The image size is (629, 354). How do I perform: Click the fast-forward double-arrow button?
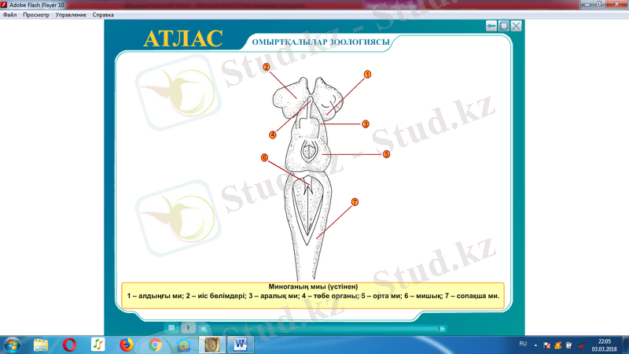point(442,328)
